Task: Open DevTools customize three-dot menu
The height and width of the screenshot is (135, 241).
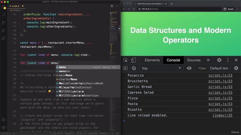Action: coord(228,60)
